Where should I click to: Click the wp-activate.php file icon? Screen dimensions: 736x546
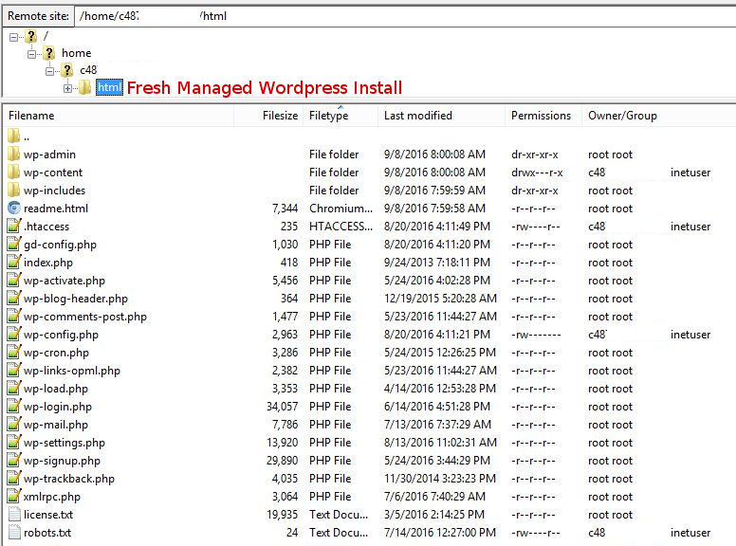pos(14,280)
